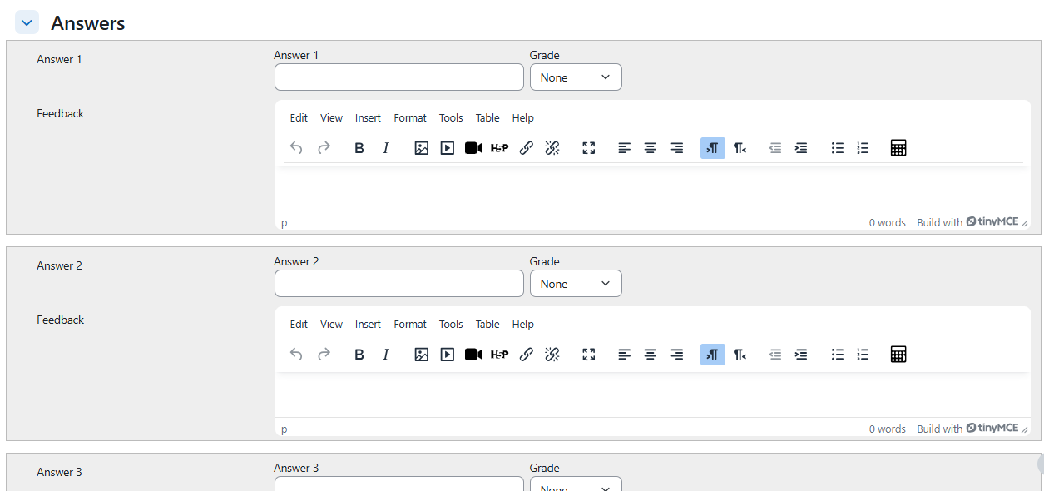1044x491 pixels.
Task: Click the Answer 2 text input field
Action: point(399,284)
